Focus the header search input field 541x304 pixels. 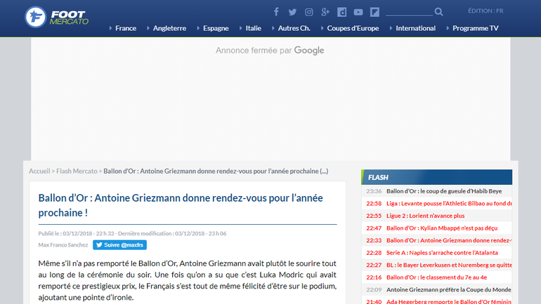pos(409,11)
